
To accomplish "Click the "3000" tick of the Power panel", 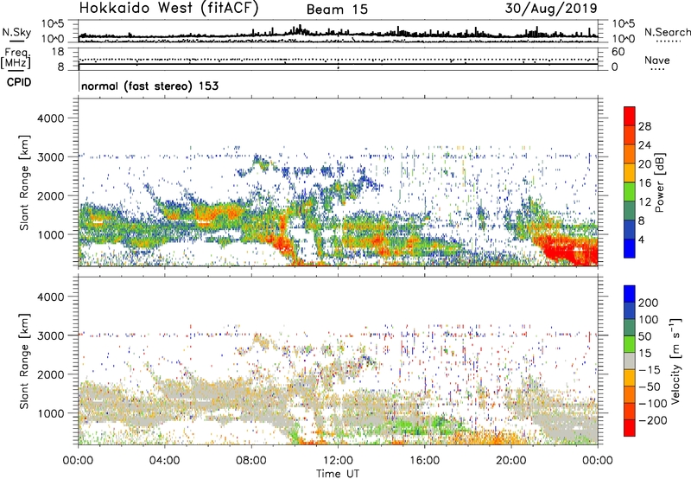I will [x=51, y=157].
